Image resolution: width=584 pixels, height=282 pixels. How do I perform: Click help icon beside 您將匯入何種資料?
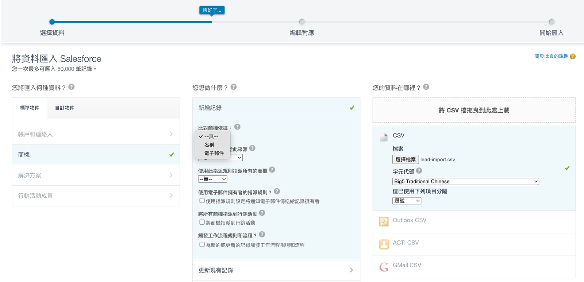72,87
